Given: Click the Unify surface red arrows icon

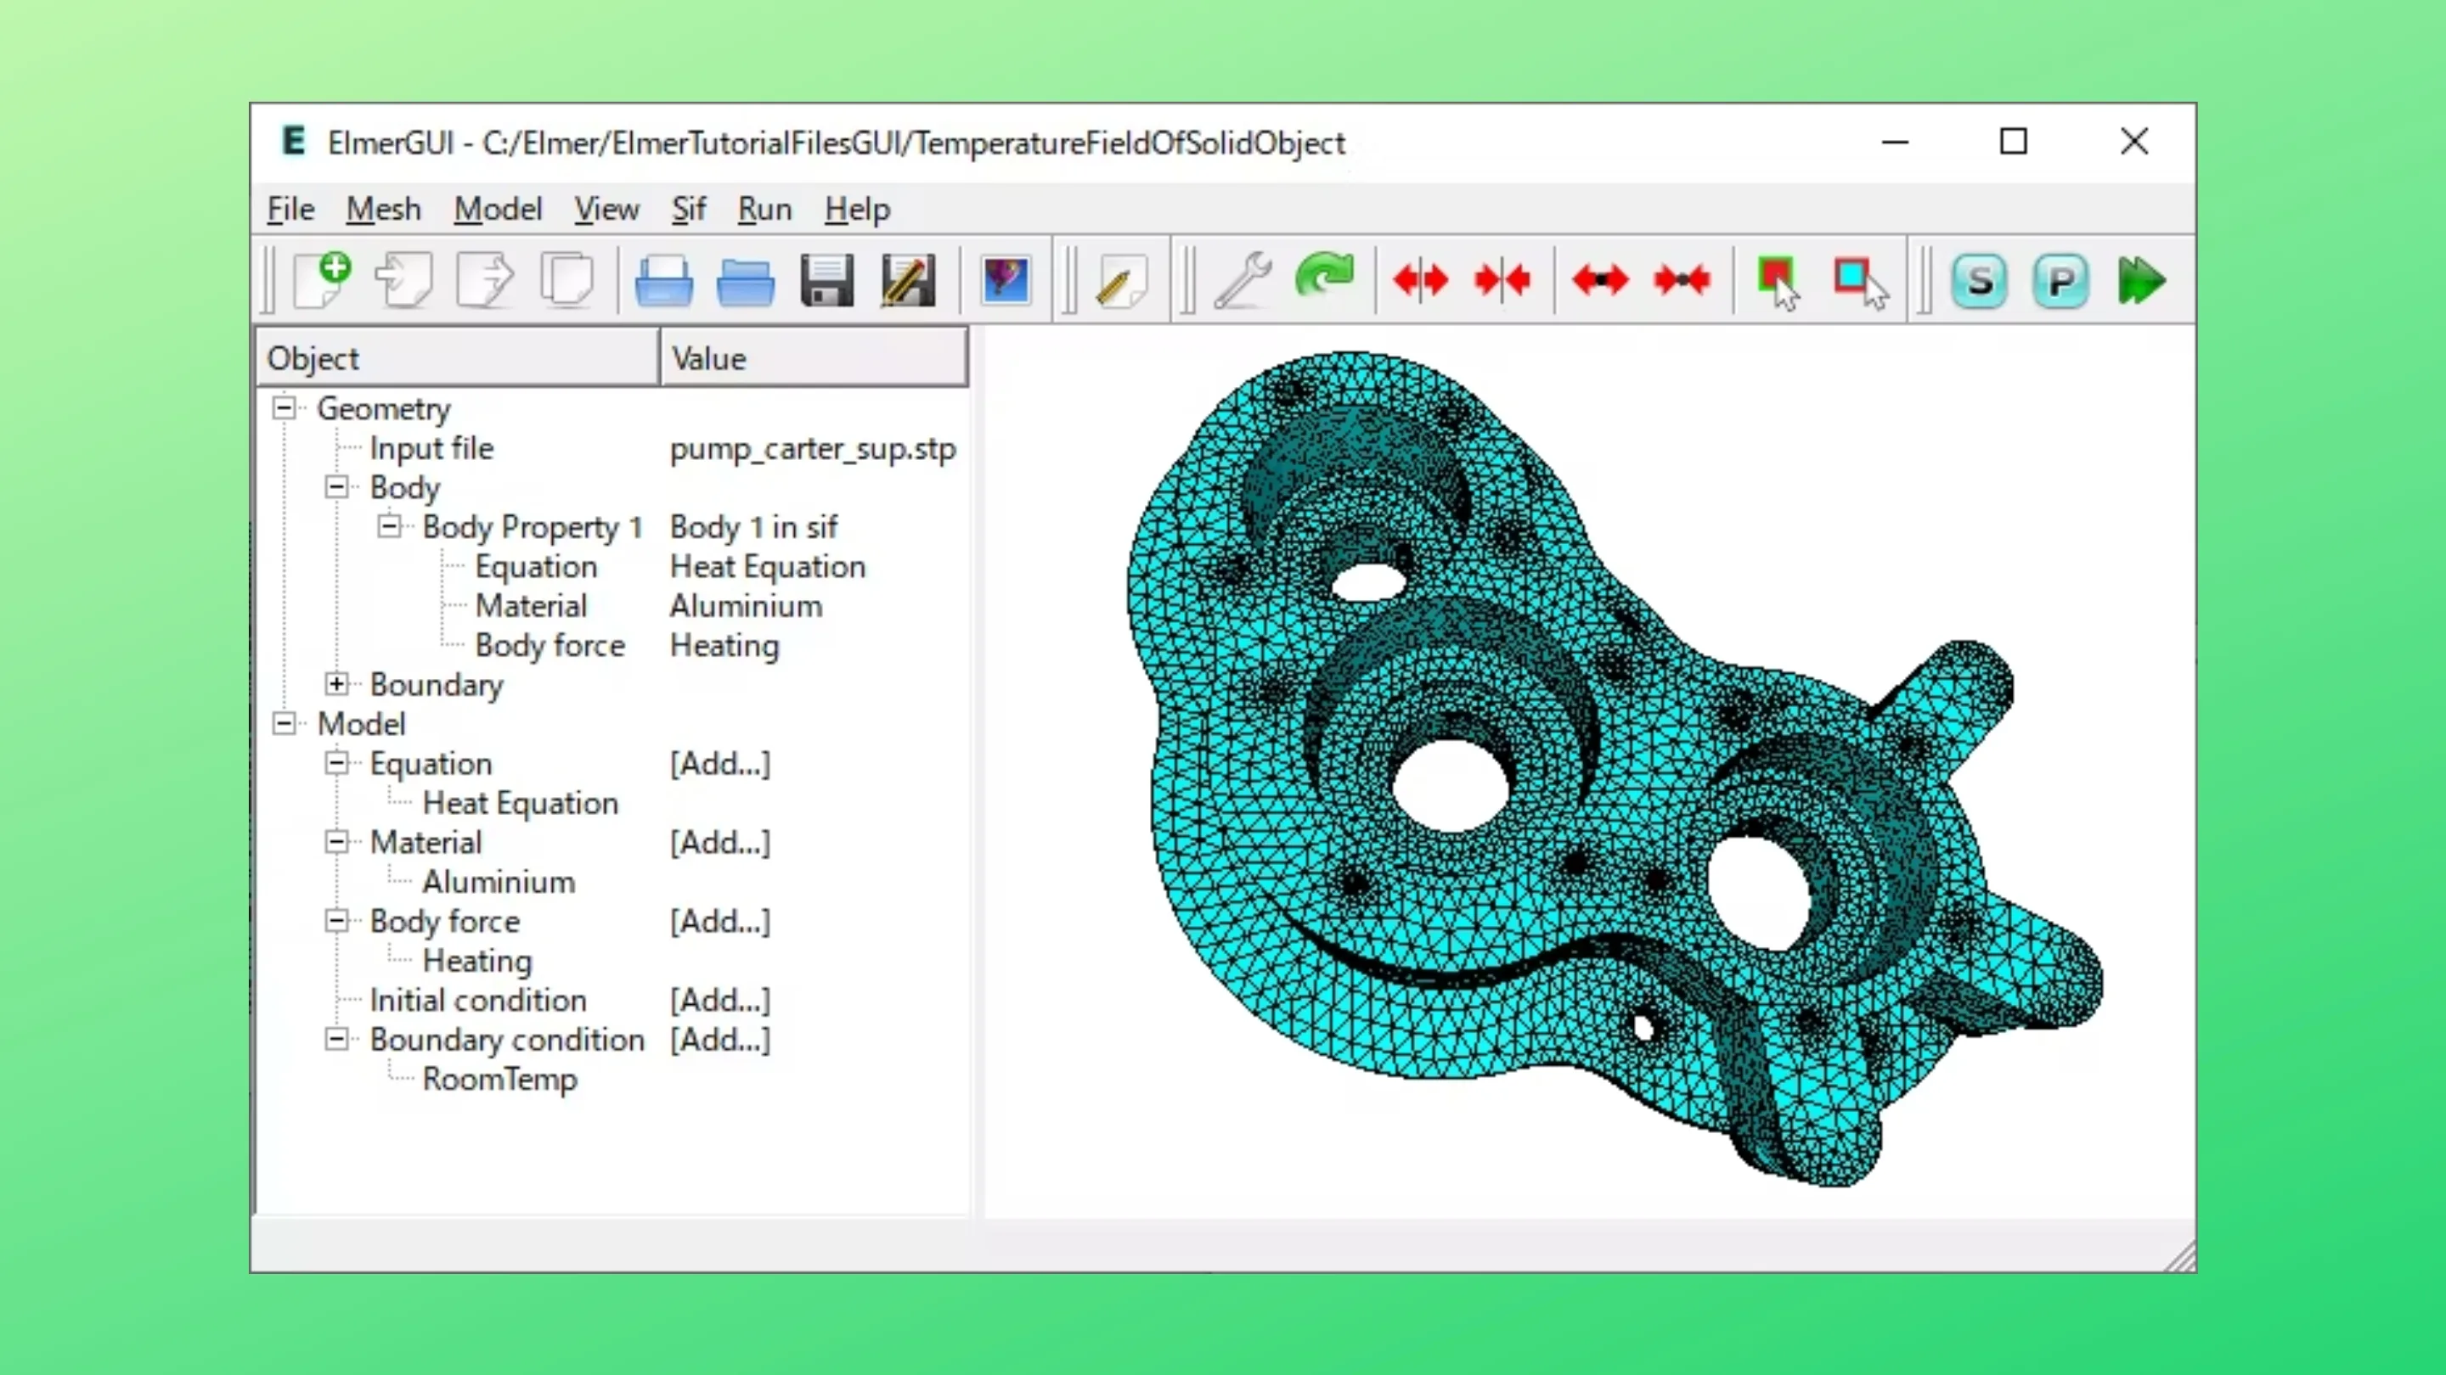Looking at the screenshot, I should coord(1502,281).
